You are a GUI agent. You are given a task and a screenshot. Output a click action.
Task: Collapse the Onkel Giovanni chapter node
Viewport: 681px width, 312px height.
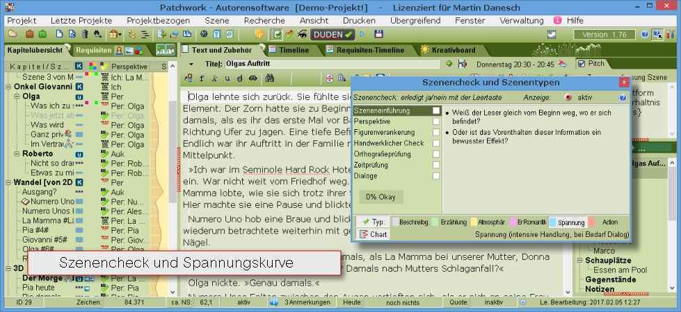(8, 87)
